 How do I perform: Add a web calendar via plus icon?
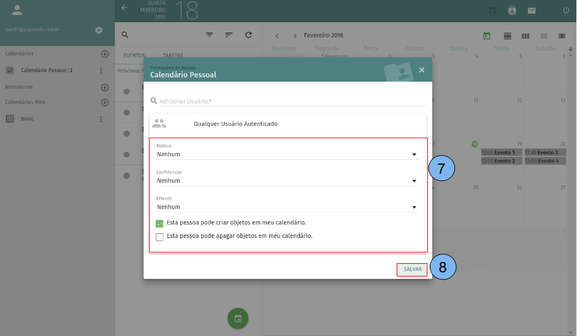(x=105, y=102)
